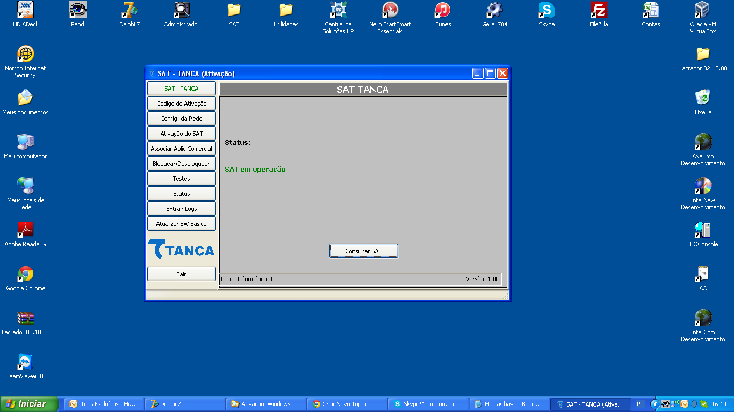Image resolution: width=734 pixels, height=412 pixels.
Task: Click the SAT em operação status text
Action: [255, 170]
